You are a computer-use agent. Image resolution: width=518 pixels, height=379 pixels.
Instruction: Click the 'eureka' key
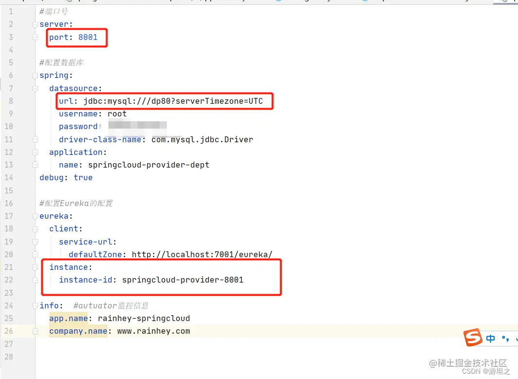[54, 216]
